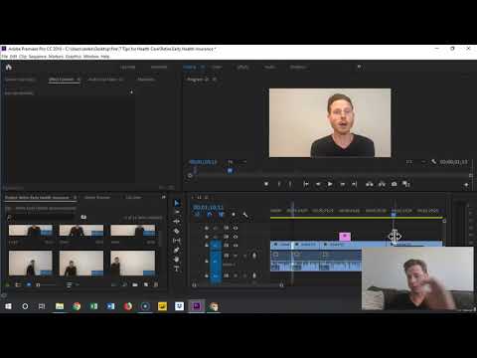
Task: Switch the Project panel to icon view
Action: [x=29, y=284]
